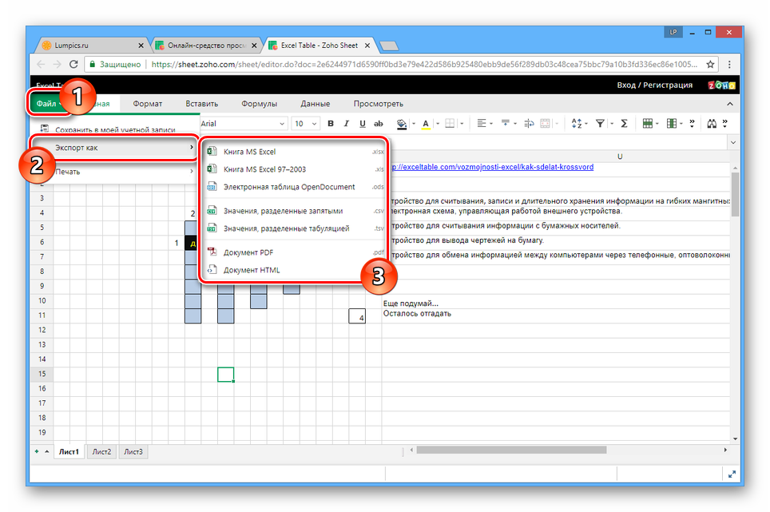Viewport: 770px width, 512px height.
Task: Click the browser back arrow
Action: [41, 65]
